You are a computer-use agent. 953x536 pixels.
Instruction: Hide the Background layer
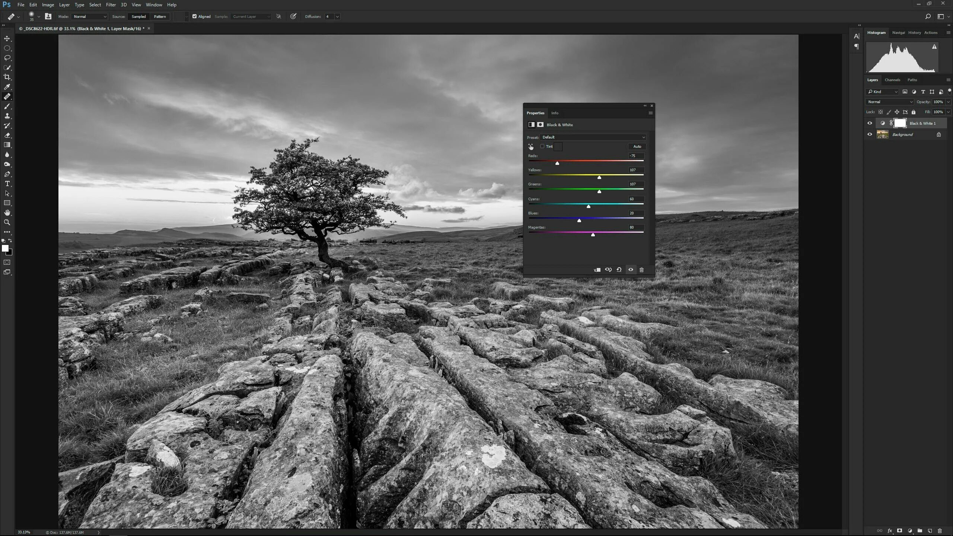pos(870,134)
